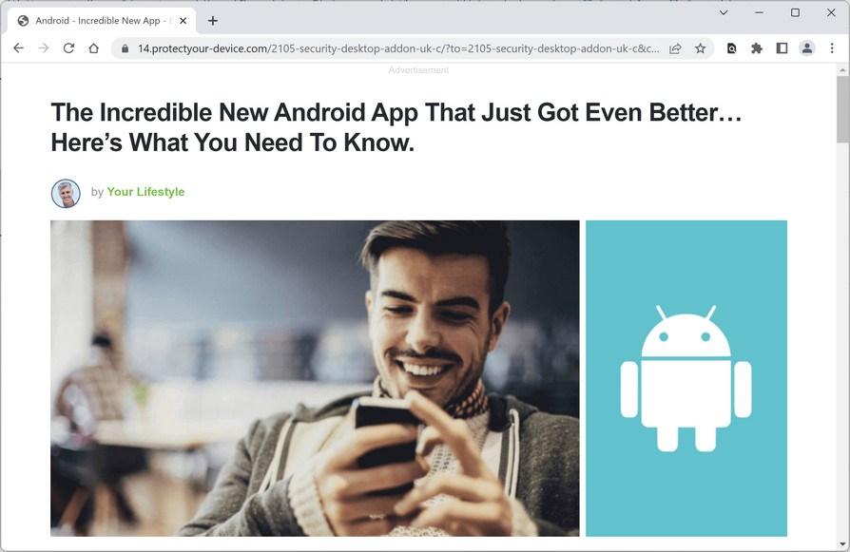The height and width of the screenshot is (552, 850).
Task: Reload the current page
Action: pyautogui.click(x=68, y=48)
